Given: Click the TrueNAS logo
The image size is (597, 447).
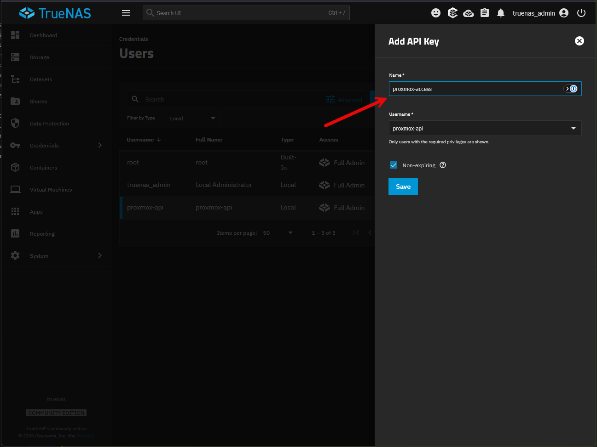Looking at the screenshot, I should coord(55,13).
